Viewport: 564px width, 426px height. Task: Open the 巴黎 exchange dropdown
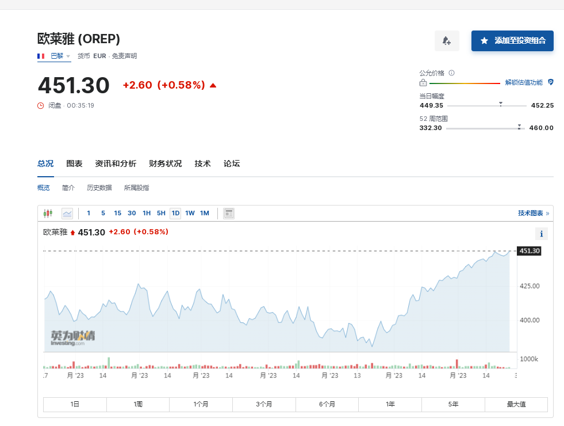[54, 56]
